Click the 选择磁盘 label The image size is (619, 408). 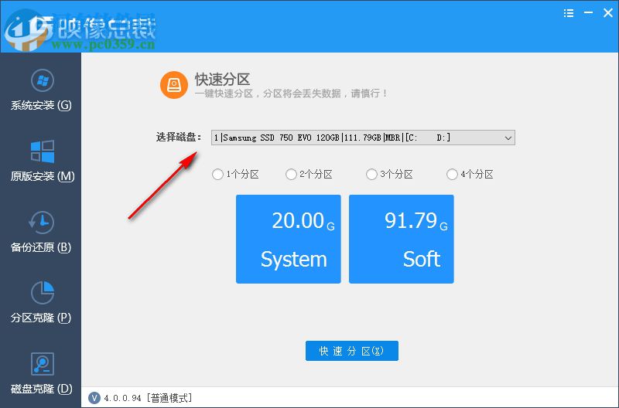point(179,138)
